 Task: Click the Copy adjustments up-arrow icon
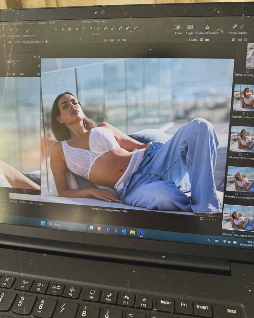[x=234, y=26]
